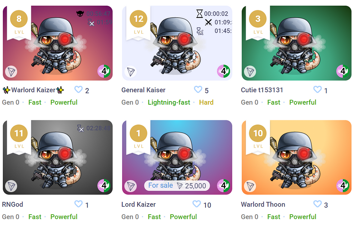Image resolution: width=355 pixels, height=226 pixels.
Task: Toggle the heart on General Kaiser
Action: 198,90
